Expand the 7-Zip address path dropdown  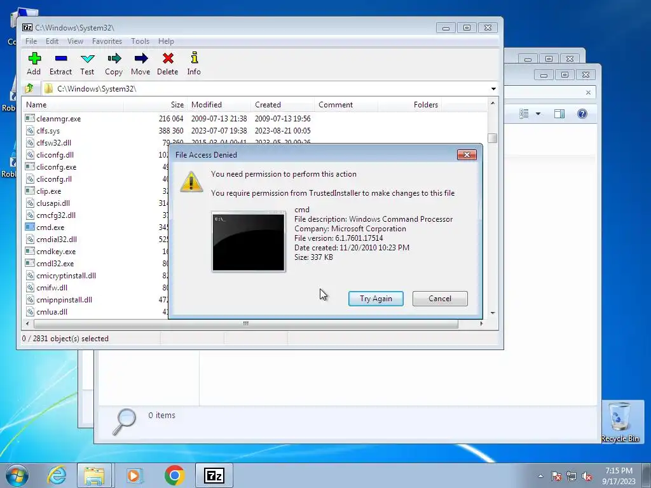[x=493, y=89]
